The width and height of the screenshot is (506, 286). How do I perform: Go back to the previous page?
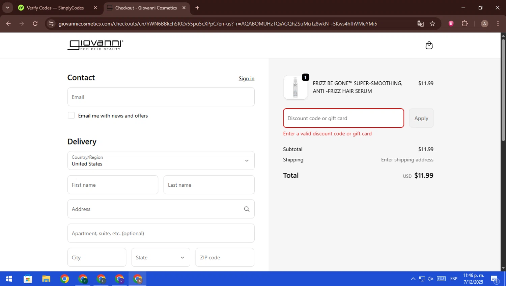[x=8, y=24]
